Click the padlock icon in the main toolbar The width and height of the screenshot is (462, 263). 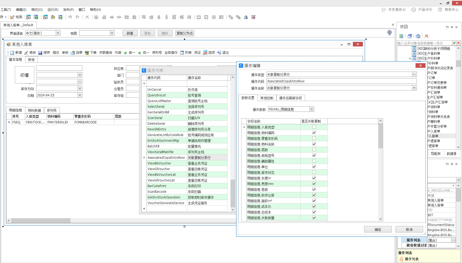pos(246,17)
